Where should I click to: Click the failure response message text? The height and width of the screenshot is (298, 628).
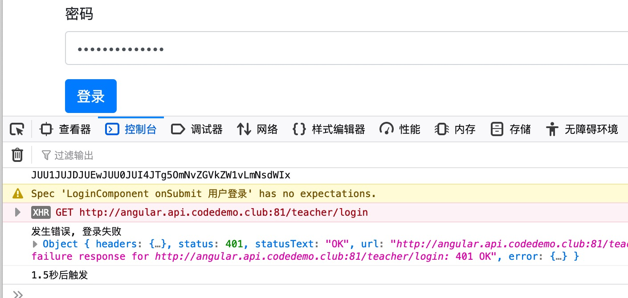click(x=264, y=256)
